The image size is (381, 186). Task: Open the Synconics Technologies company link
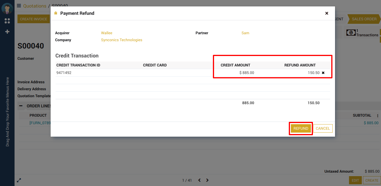point(122,40)
